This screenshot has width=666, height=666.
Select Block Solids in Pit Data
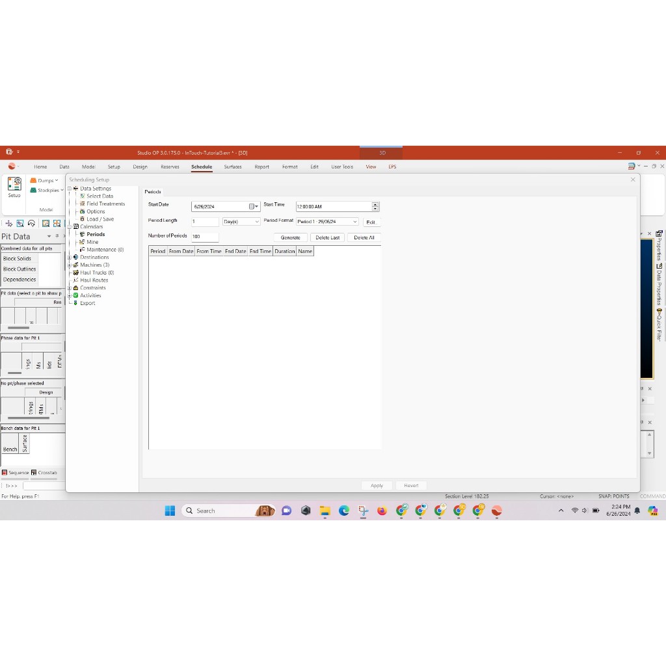point(17,259)
